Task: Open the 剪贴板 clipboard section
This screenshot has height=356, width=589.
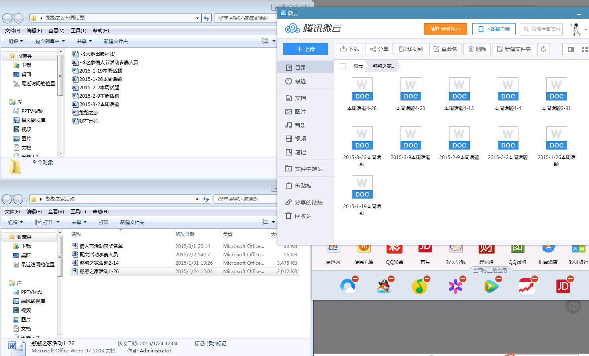Action: click(303, 186)
